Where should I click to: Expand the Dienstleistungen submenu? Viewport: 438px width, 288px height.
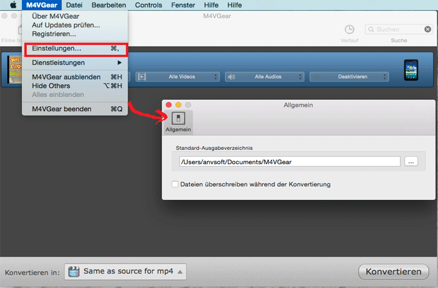[x=75, y=62]
